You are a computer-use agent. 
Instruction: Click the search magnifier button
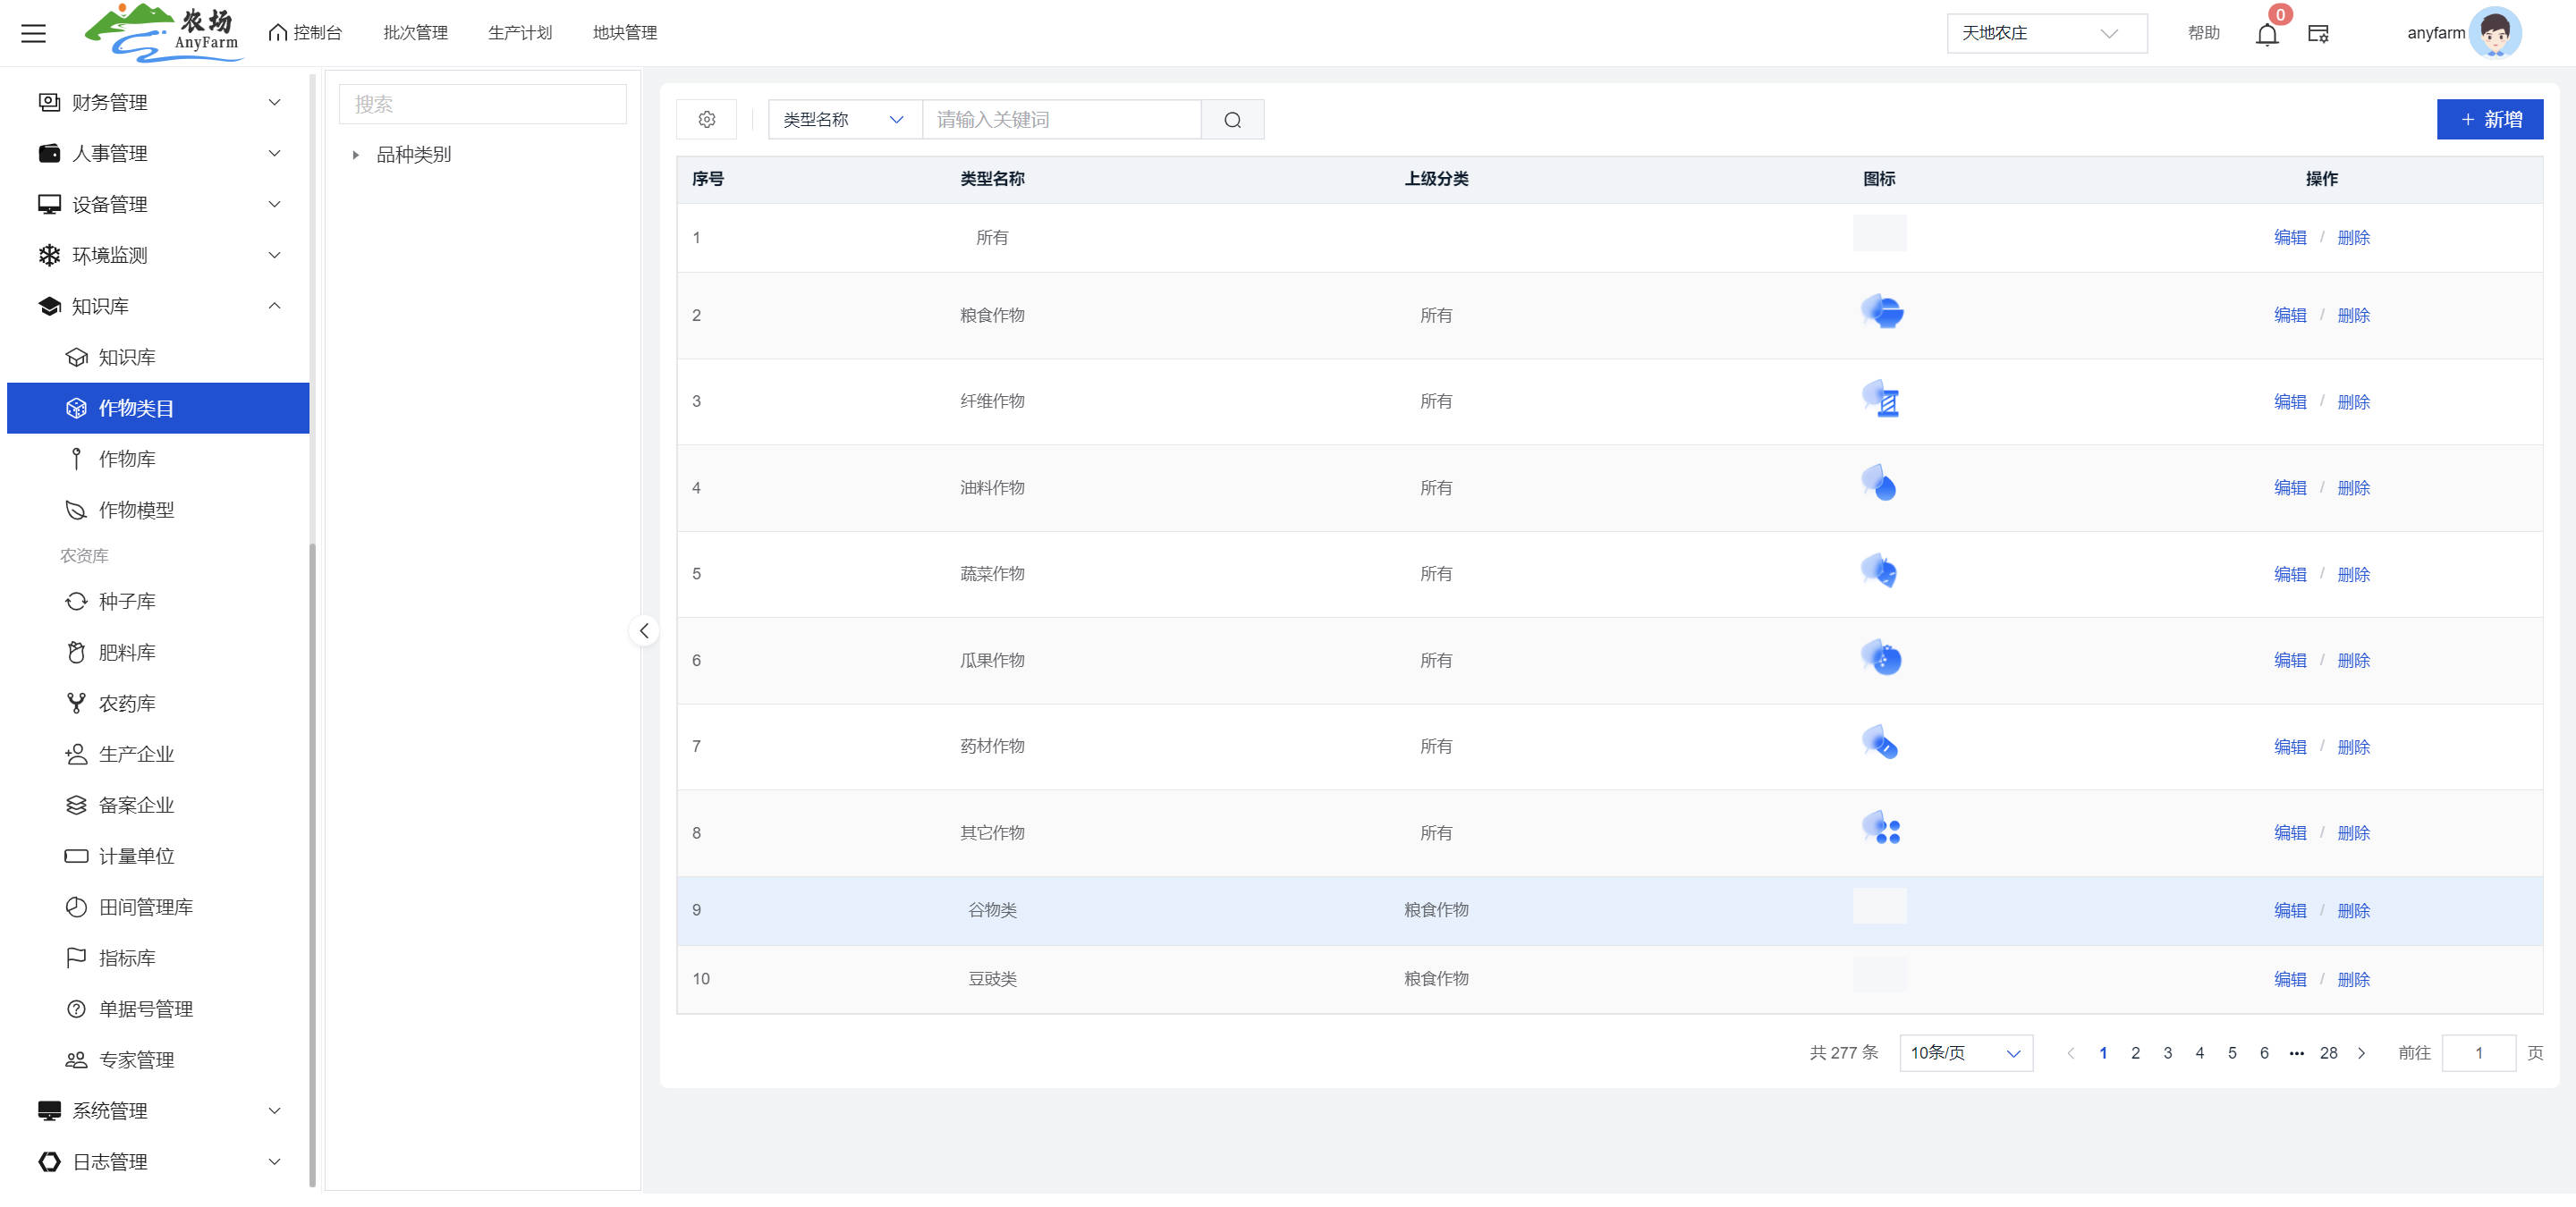pos(1232,120)
